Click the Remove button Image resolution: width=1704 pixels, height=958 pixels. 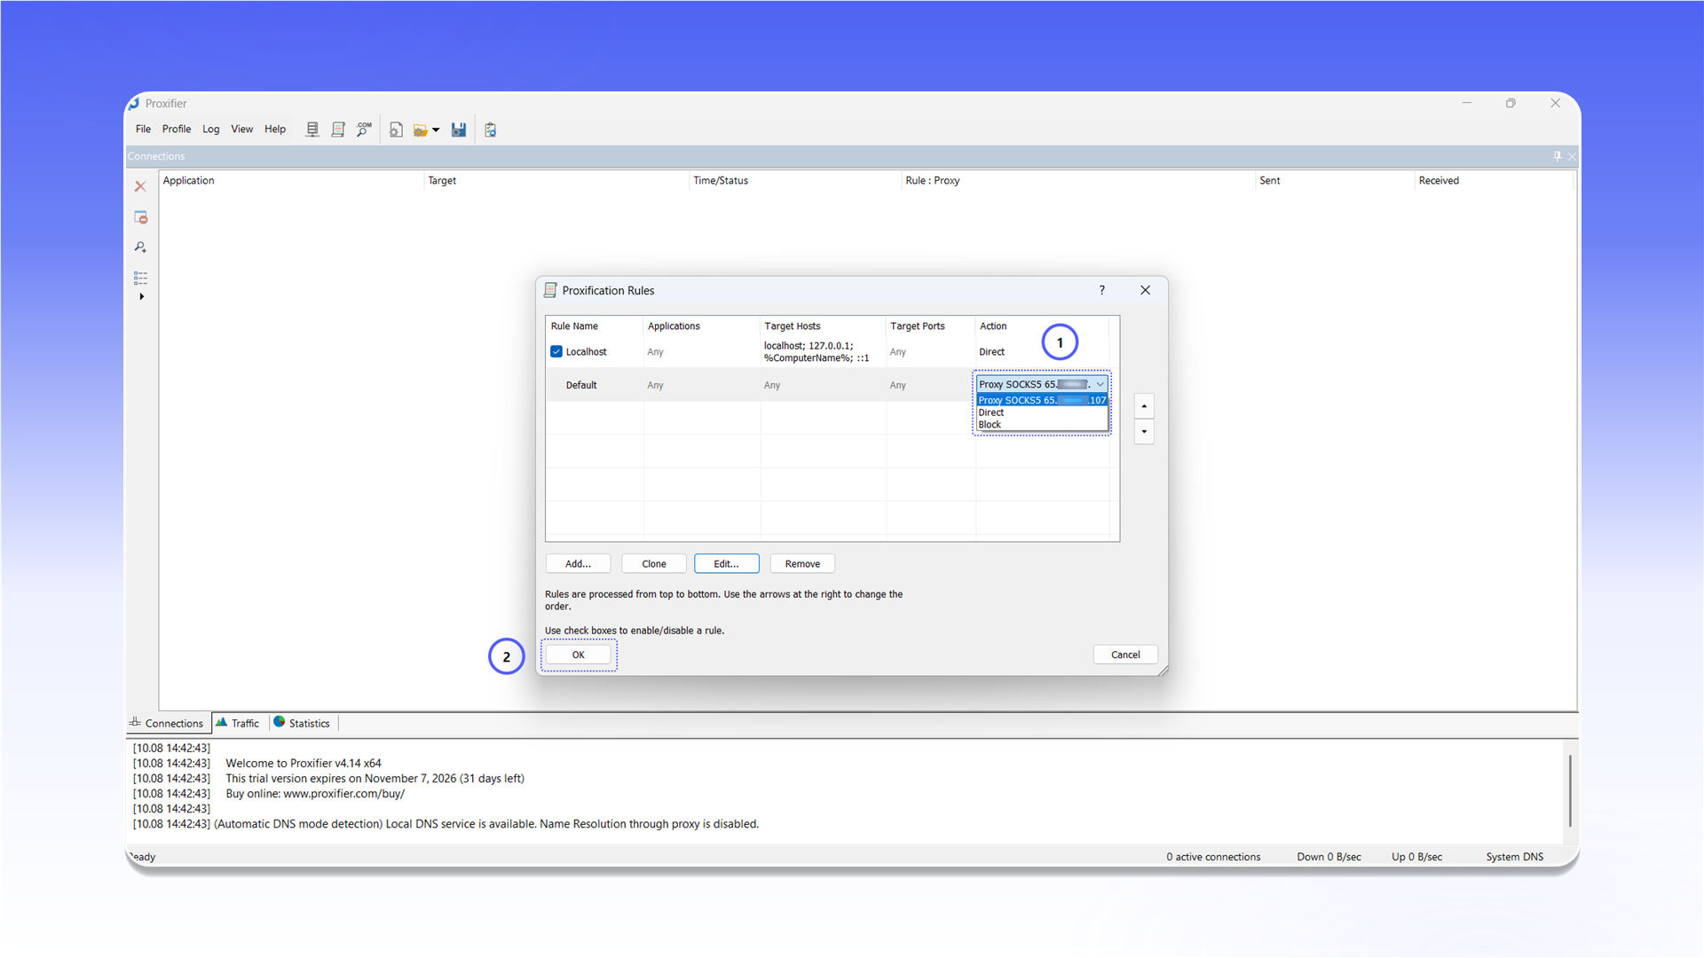[x=802, y=564]
